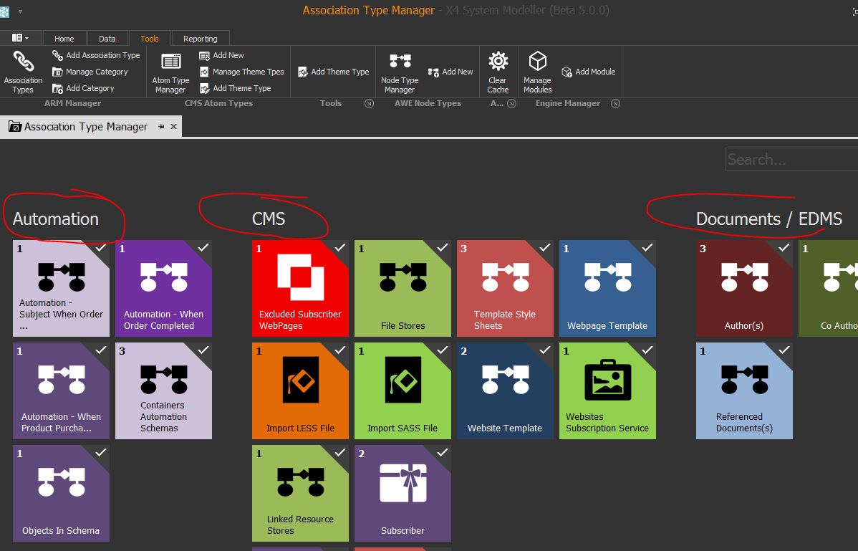The height and width of the screenshot is (551, 858).
Task: Click the ARM Manager group label
Action: tap(73, 103)
